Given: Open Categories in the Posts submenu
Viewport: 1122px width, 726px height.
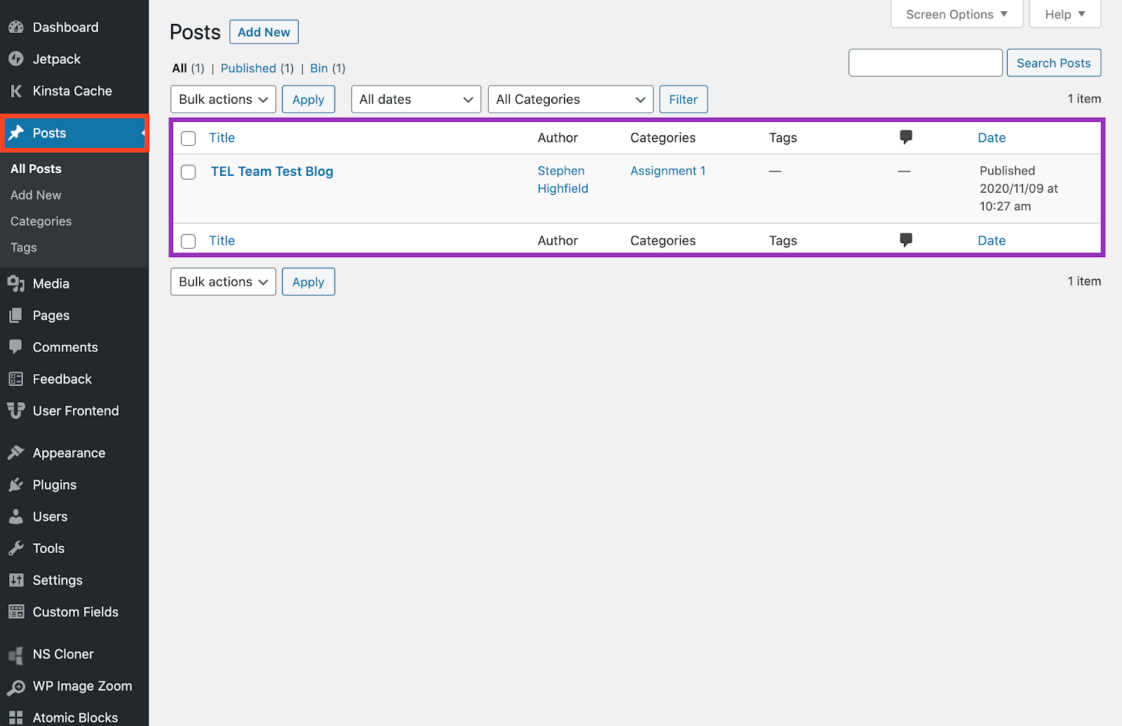Looking at the screenshot, I should coord(41,221).
